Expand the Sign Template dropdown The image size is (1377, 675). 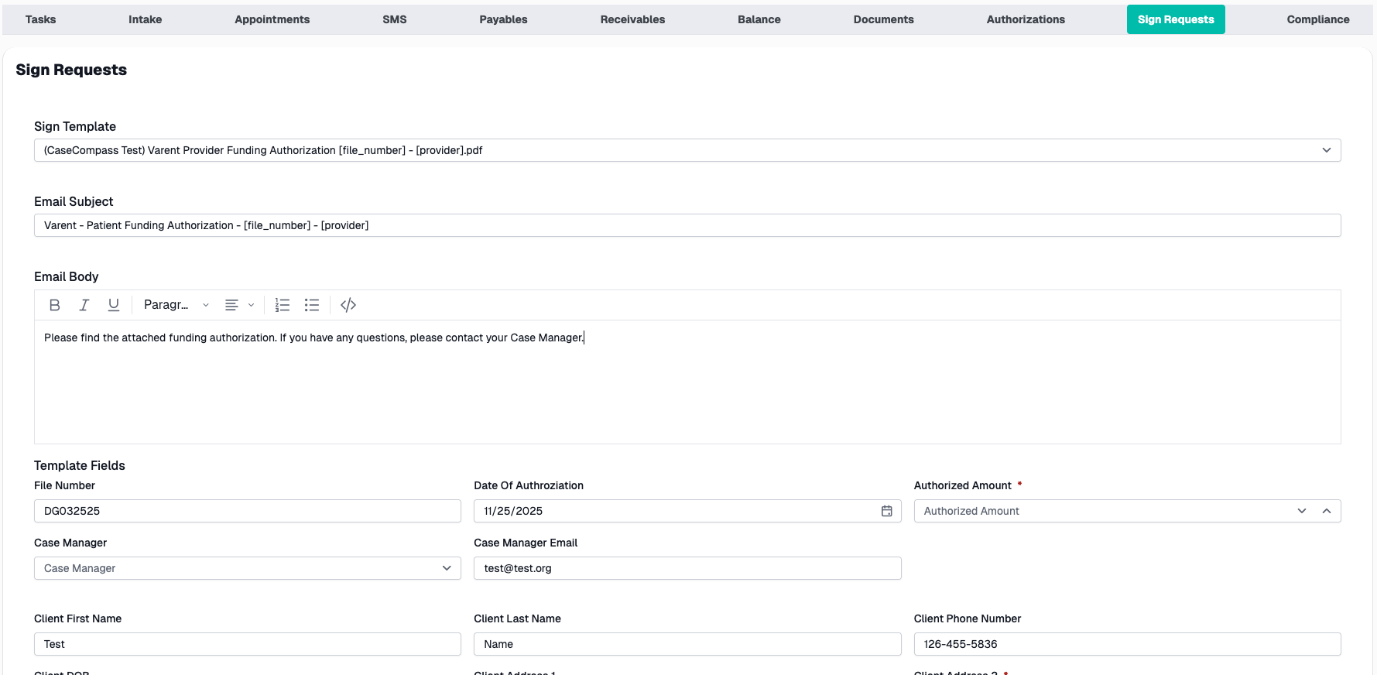tap(1326, 150)
